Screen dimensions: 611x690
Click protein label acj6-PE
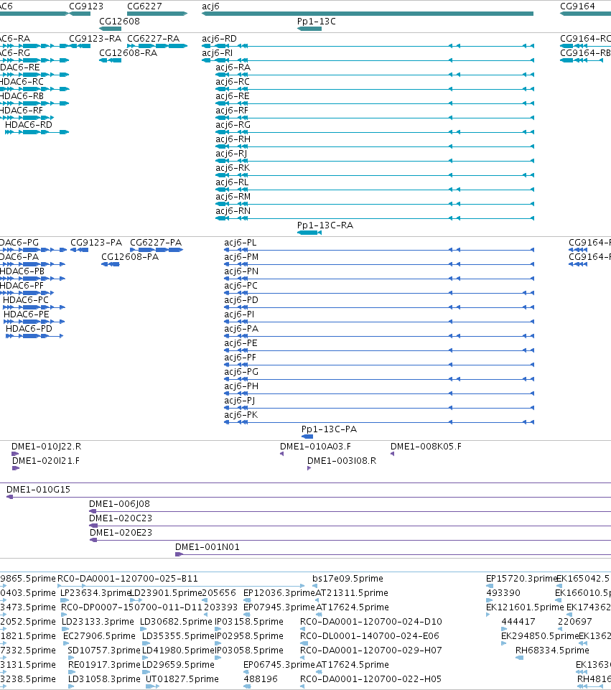click(241, 342)
